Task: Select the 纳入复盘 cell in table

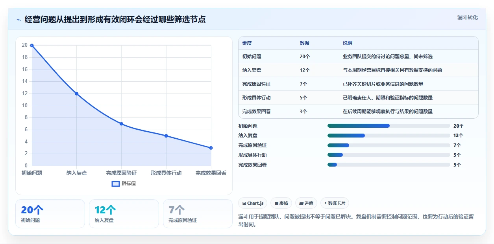Action: tap(252, 70)
